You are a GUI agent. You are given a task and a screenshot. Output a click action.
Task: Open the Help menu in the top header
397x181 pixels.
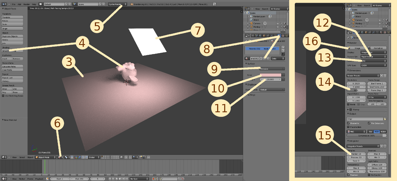(34, 4)
